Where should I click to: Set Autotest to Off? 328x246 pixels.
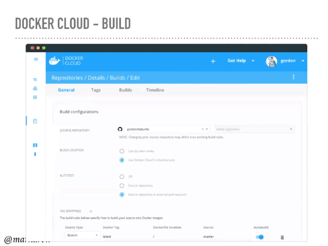coord(122,177)
